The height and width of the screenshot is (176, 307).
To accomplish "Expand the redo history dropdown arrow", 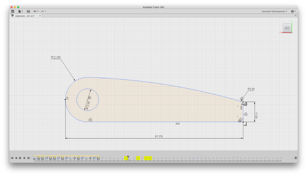I will 45,11.
